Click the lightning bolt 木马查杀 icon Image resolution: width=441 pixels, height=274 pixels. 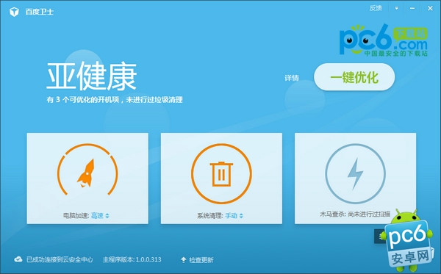355,173
